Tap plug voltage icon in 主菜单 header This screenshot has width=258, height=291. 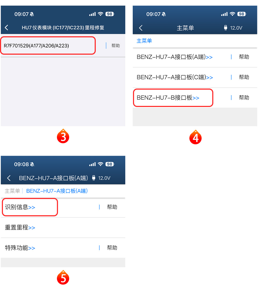[226, 28]
